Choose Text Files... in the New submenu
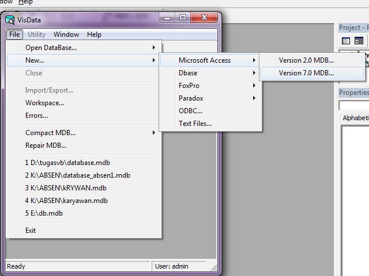The height and width of the screenshot is (276, 369). (210, 124)
